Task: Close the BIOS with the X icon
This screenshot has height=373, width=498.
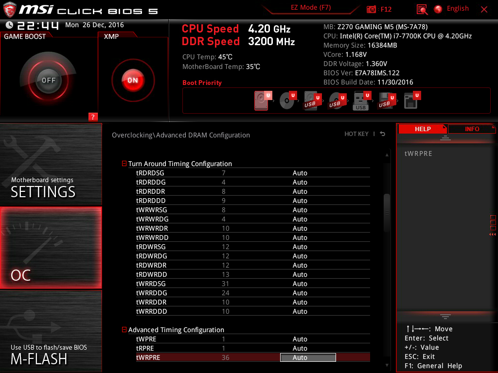Action: click(x=484, y=10)
